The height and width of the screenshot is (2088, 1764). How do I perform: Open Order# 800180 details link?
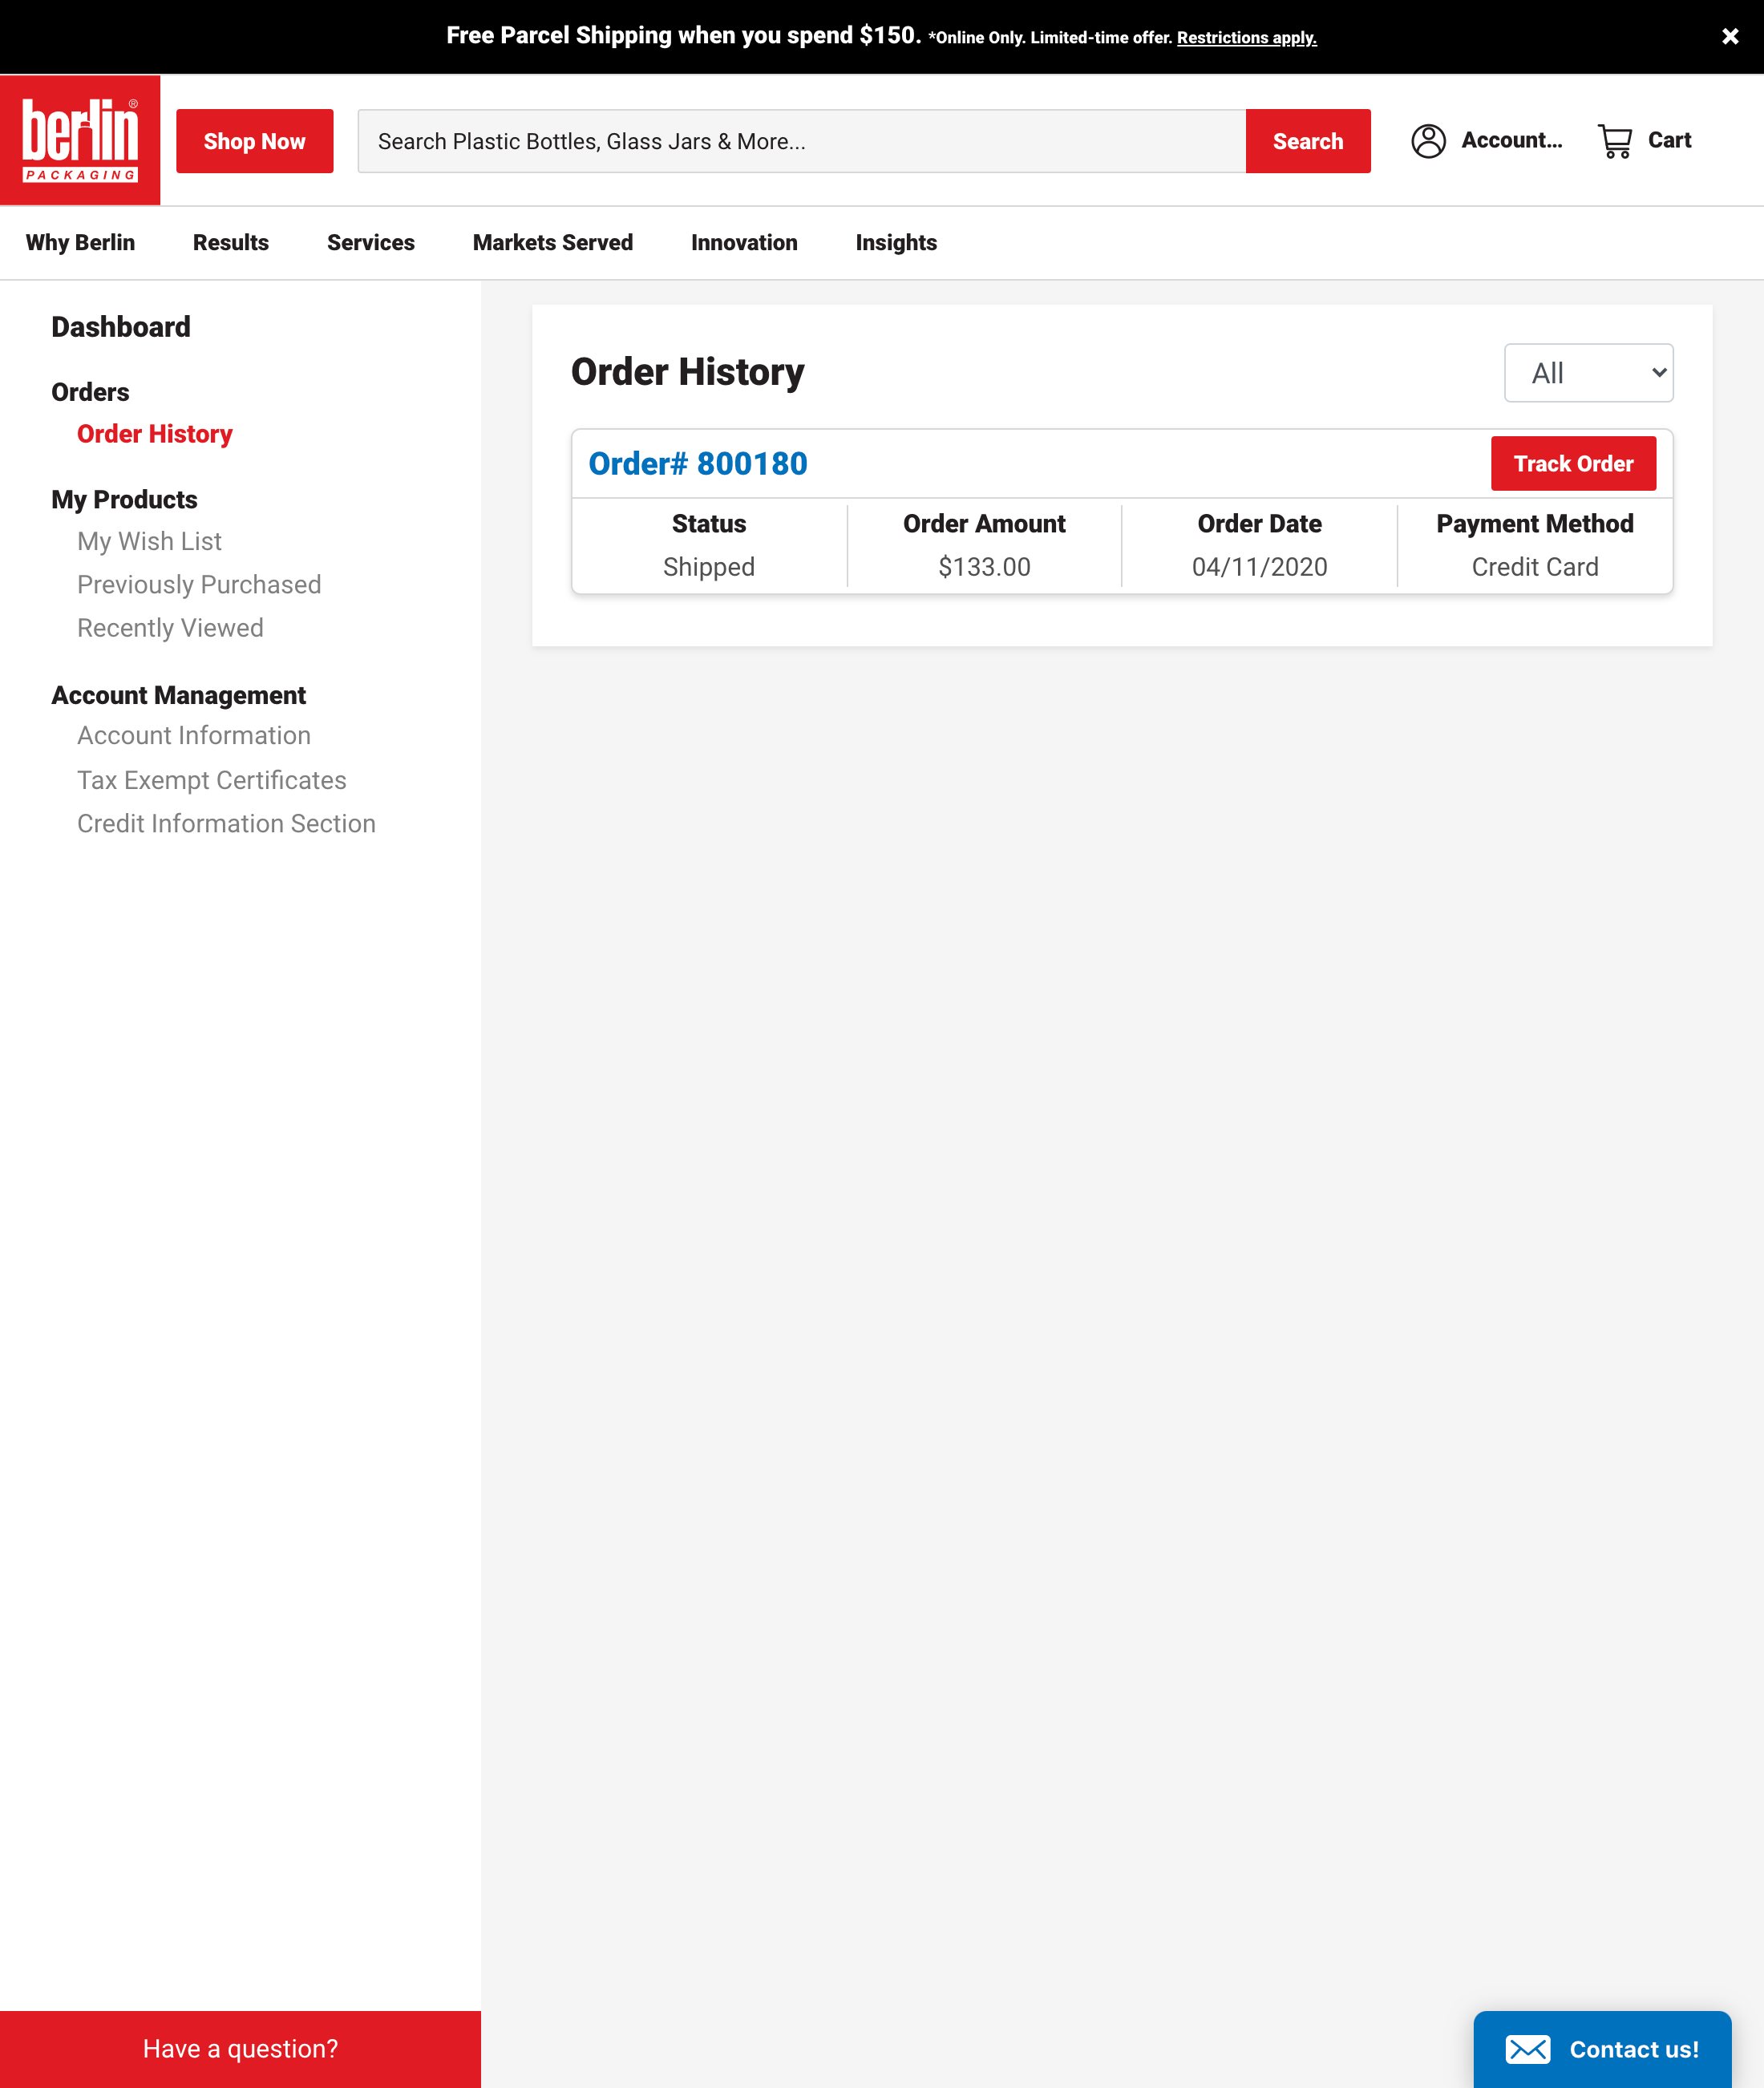[x=697, y=464]
